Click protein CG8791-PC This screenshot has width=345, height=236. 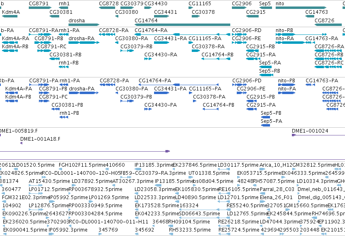tap(44, 101)
